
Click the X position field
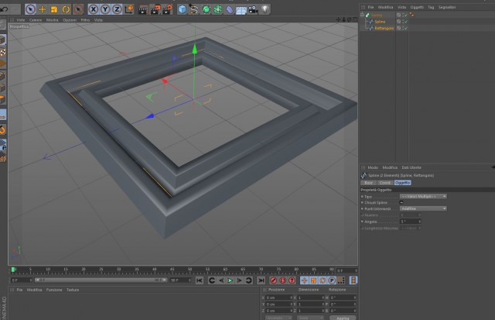[x=278, y=298]
